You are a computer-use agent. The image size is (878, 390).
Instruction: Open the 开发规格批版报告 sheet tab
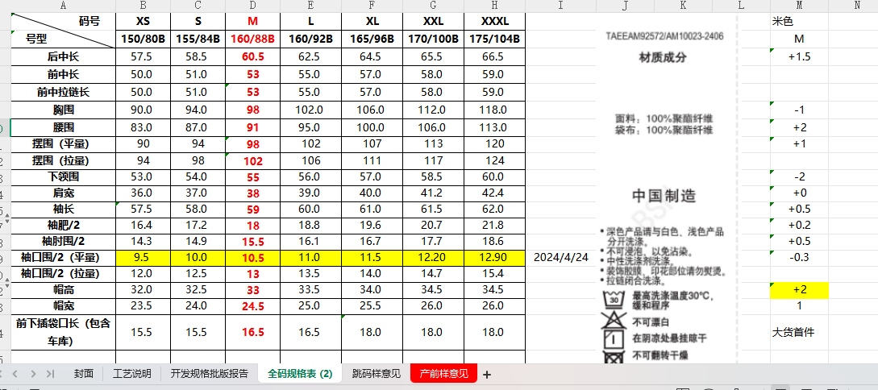(210, 374)
